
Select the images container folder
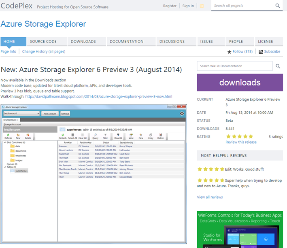17,160
